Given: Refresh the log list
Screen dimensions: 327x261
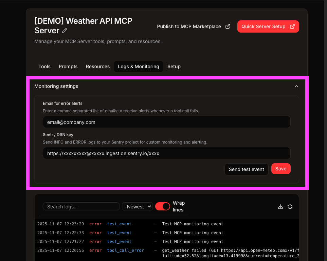Looking at the screenshot, I should coord(290,206).
